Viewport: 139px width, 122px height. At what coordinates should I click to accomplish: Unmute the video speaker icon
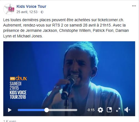pos(127,110)
